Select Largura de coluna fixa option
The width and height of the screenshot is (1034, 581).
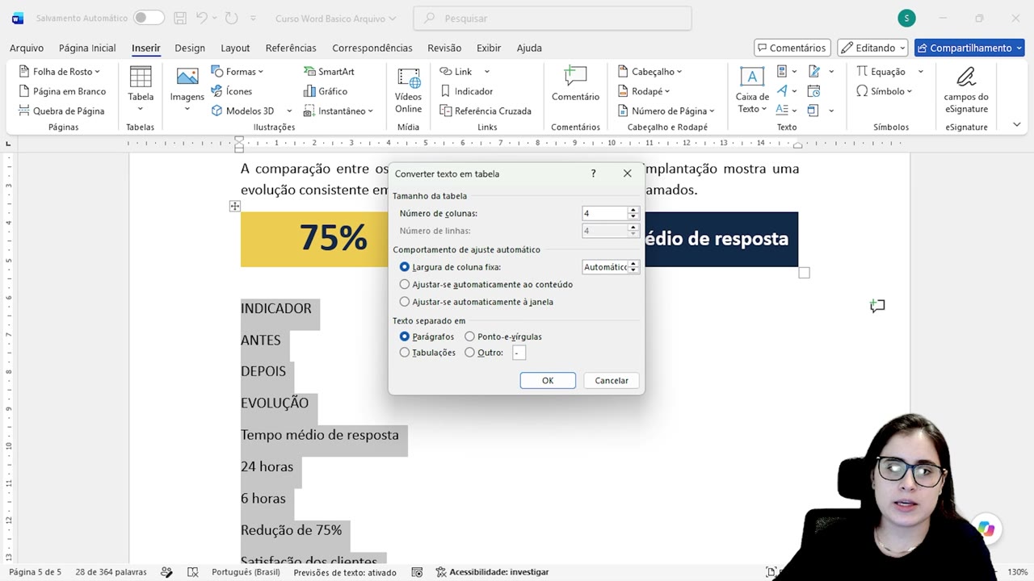pyautogui.click(x=451, y=267)
